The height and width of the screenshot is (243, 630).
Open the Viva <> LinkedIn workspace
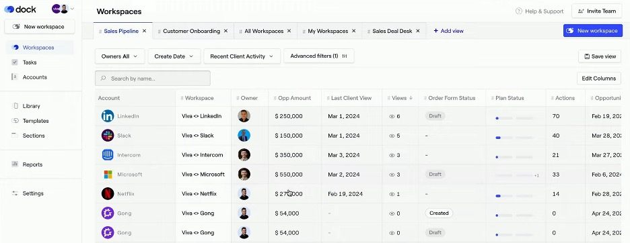(202, 116)
